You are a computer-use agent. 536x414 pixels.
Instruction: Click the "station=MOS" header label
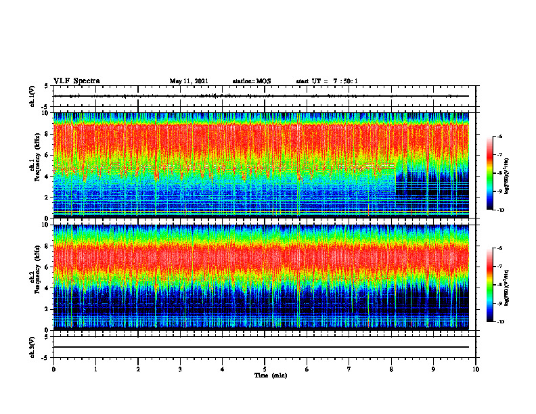[252, 81]
